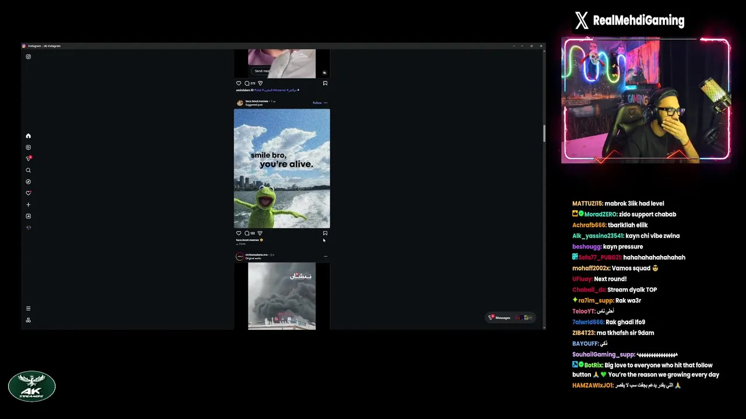
Task: Open more options on nichanealane.ma post
Action: tap(326, 256)
